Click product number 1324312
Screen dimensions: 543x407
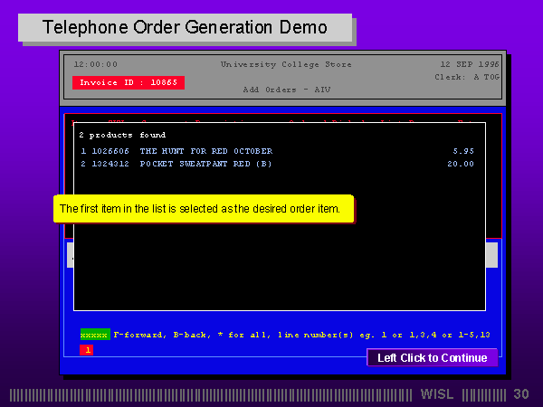pos(110,164)
